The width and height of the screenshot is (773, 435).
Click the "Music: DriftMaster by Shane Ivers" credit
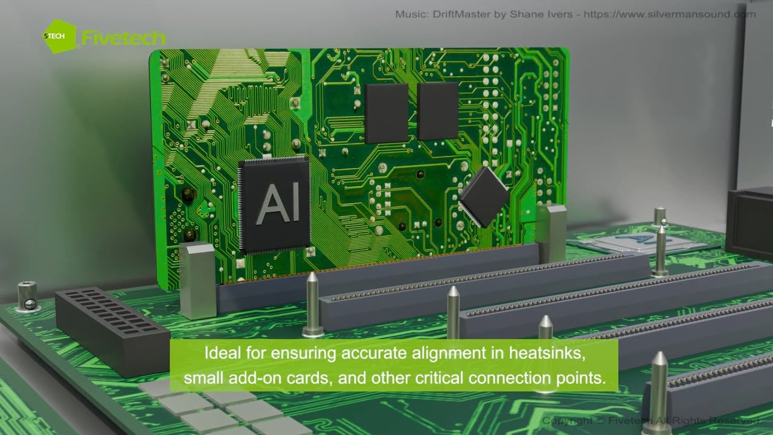(x=484, y=14)
